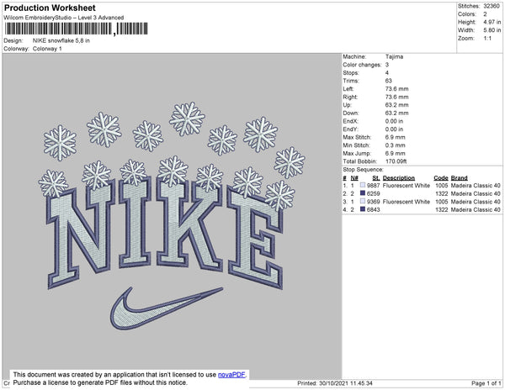Select the 'Page 1 of 1' footer text
The height and width of the screenshot is (390, 505).
pos(486,383)
